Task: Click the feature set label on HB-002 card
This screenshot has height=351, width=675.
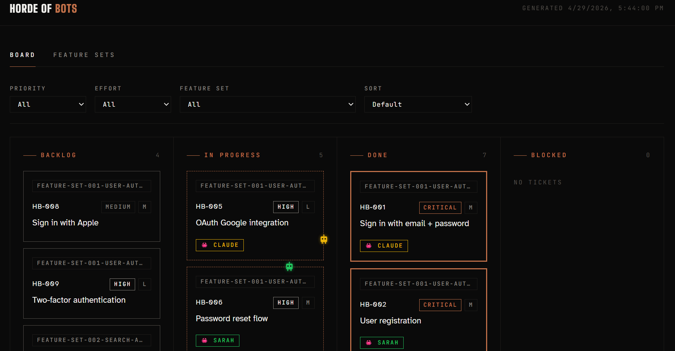Action: tap(419, 284)
